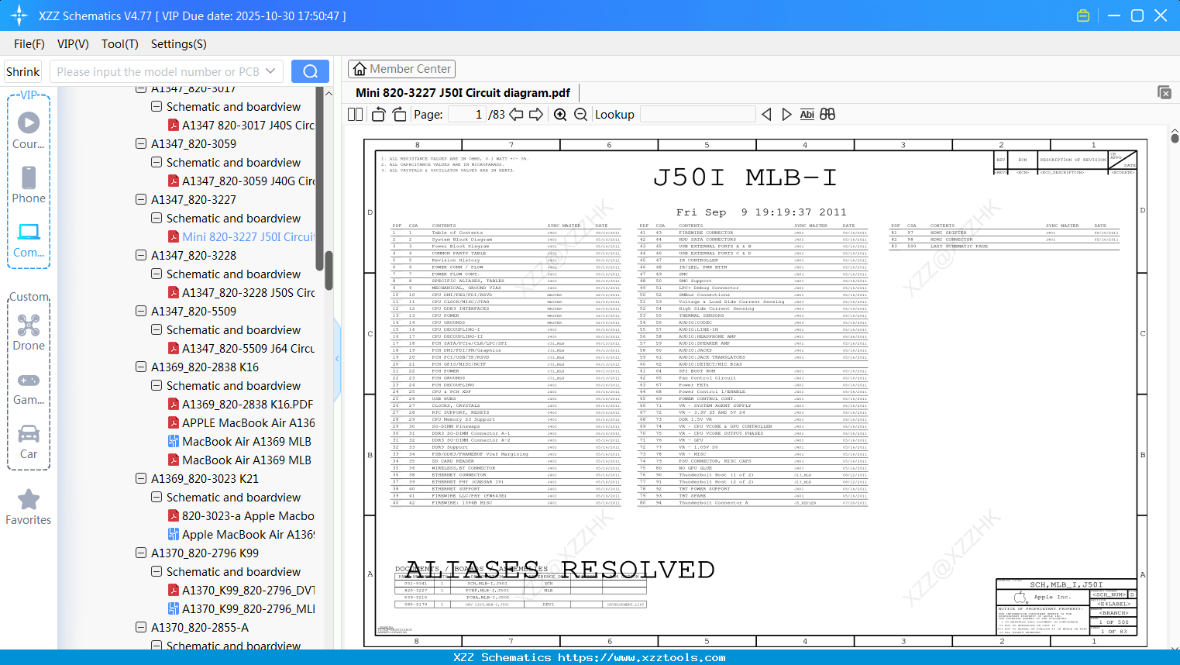The image size is (1180, 665).
Task: Open the File(F) menu
Action: click(x=29, y=44)
